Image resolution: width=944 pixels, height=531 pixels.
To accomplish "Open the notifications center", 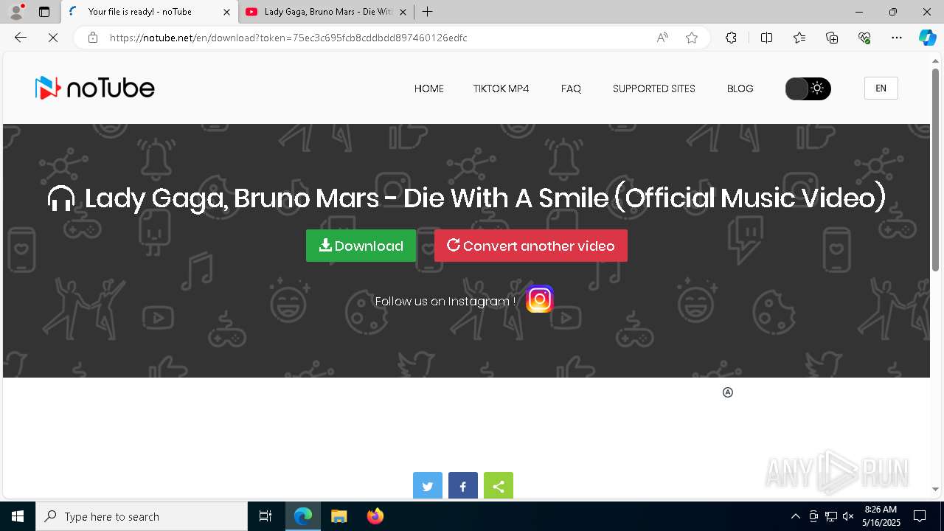I will click(x=920, y=516).
